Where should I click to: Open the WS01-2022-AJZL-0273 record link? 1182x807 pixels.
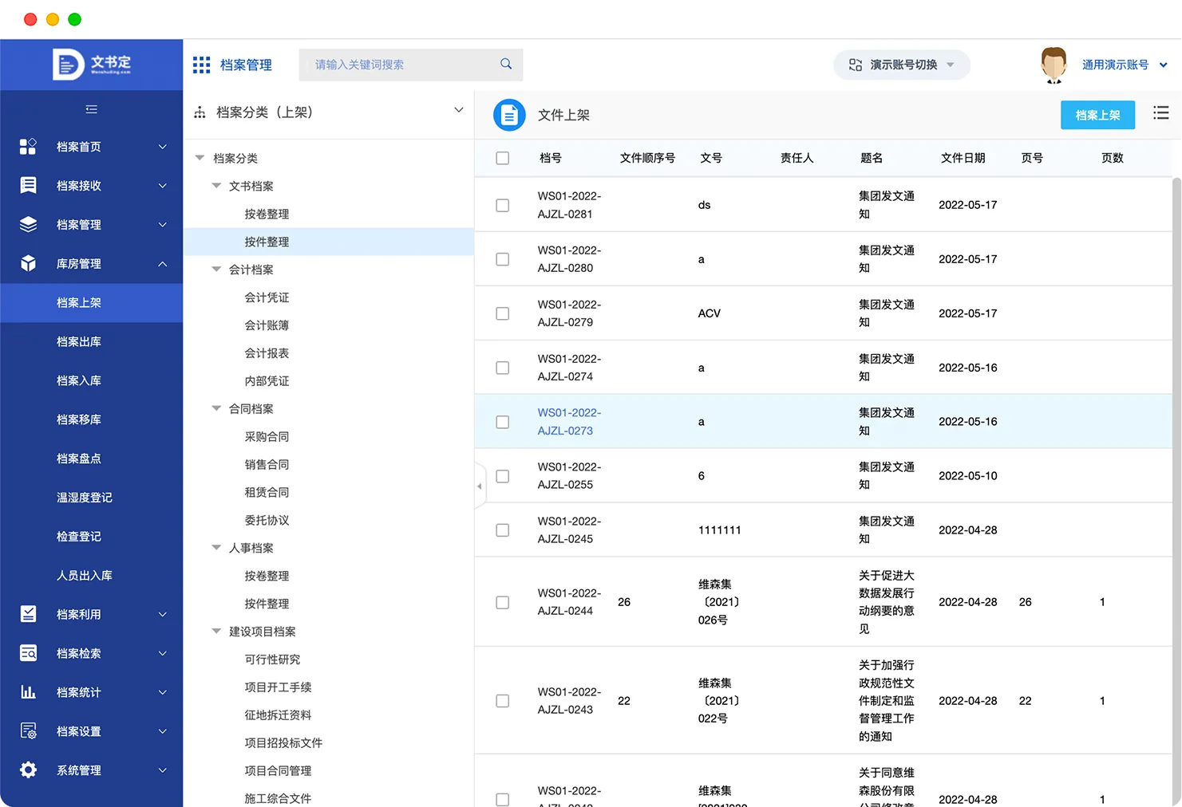click(569, 422)
